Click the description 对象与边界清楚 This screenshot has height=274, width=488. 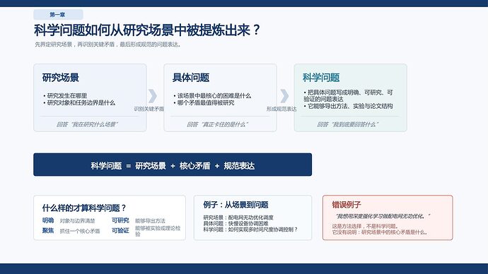click(x=78, y=221)
